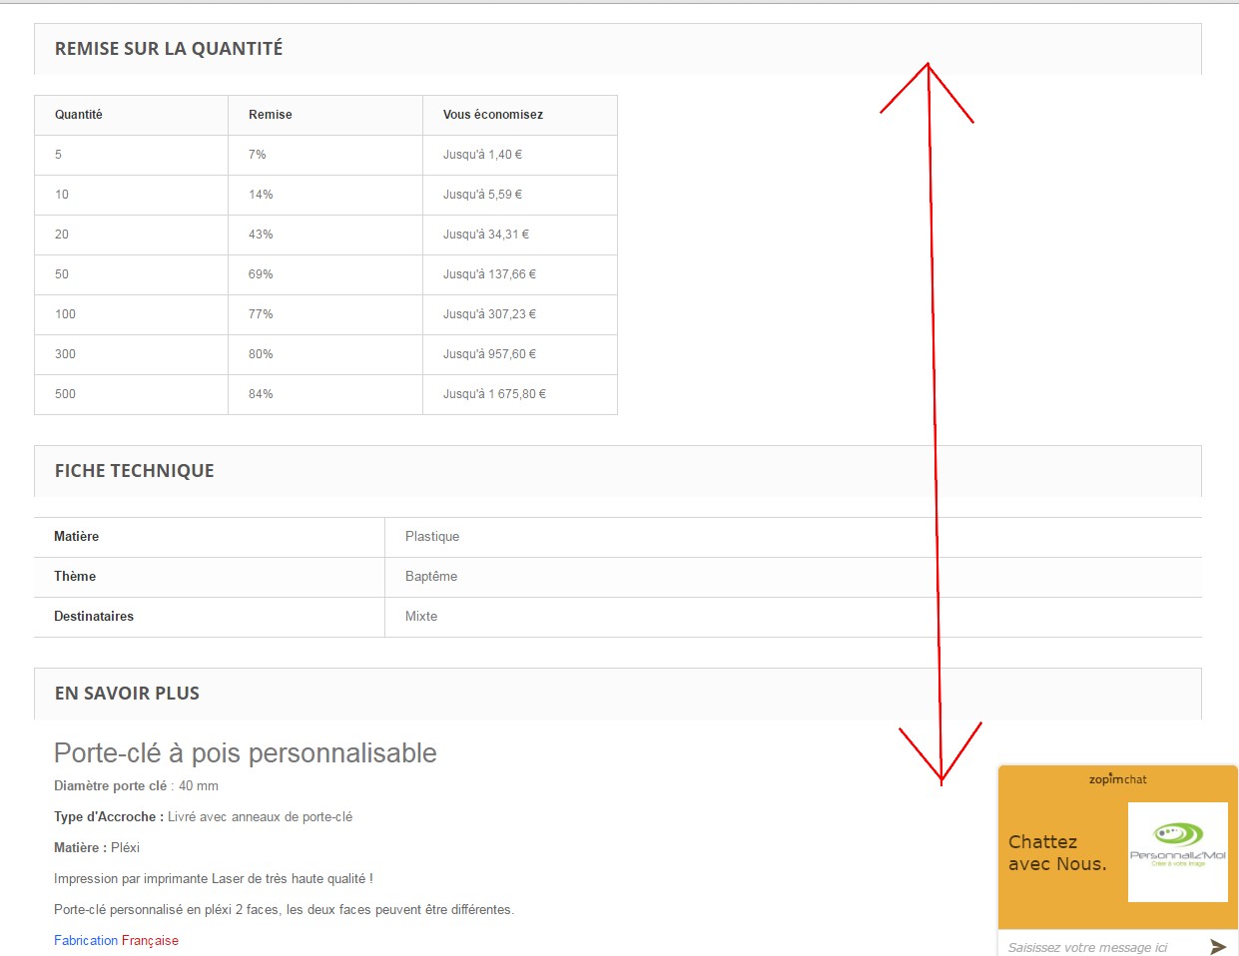Image resolution: width=1239 pixels, height=956 pixels.
Task: Click discount cell '14%'
Action: (x=325, y=195)
